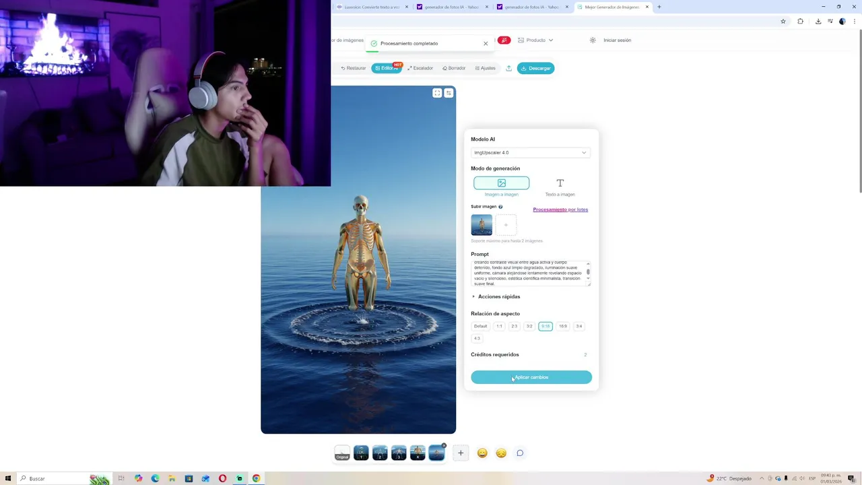Select 9:16 aspect ratio
862x485 pixels.
tap(545, 326)
